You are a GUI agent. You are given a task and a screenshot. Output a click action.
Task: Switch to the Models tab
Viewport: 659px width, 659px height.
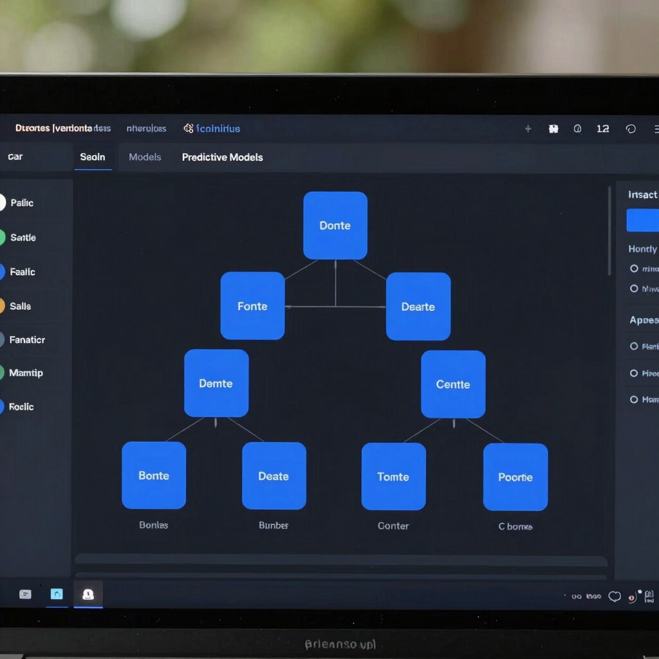point(145,157)
